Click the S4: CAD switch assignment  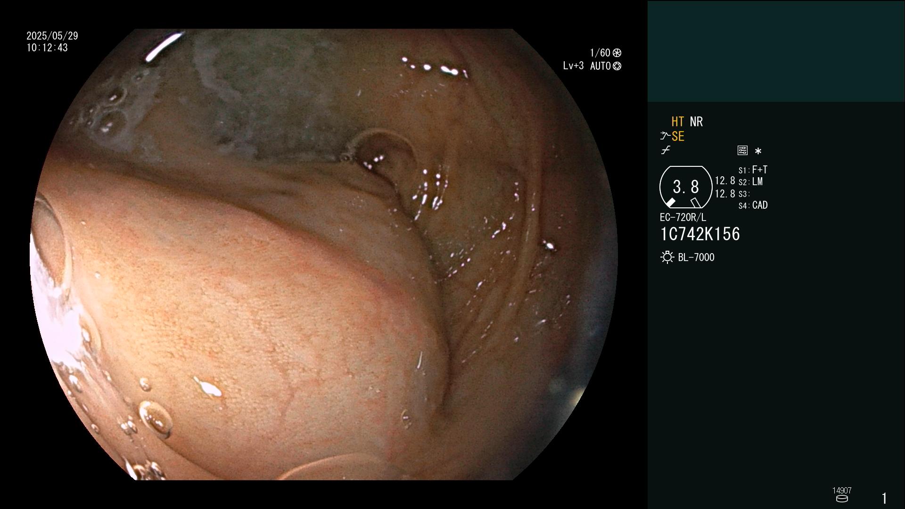(753, 205)
